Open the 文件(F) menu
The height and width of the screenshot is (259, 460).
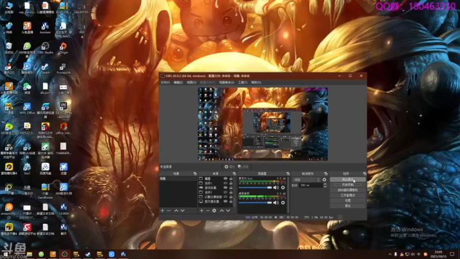165,82
